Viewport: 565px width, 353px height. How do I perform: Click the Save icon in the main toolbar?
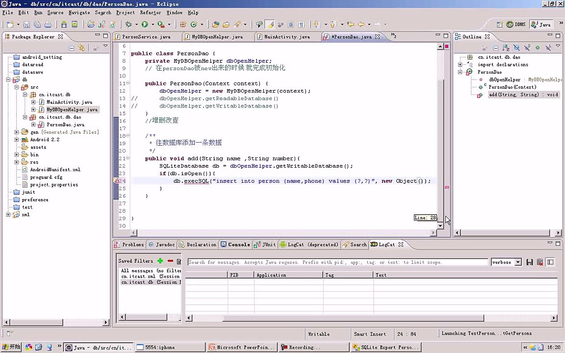point(26,25)
